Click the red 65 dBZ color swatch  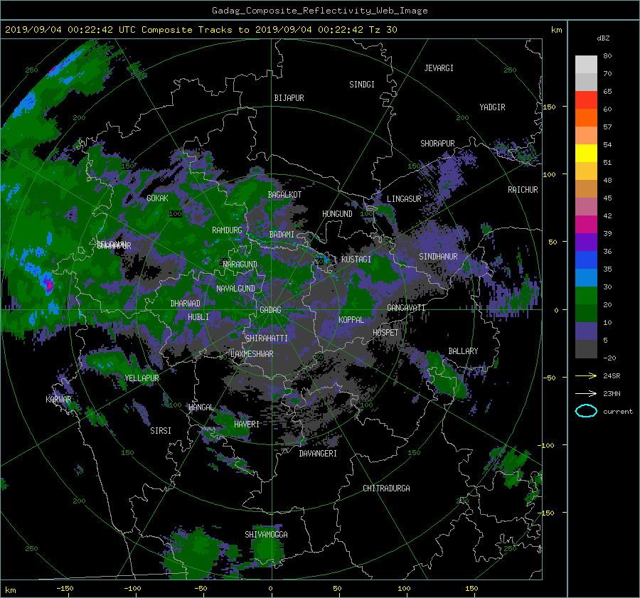point(586,100)
